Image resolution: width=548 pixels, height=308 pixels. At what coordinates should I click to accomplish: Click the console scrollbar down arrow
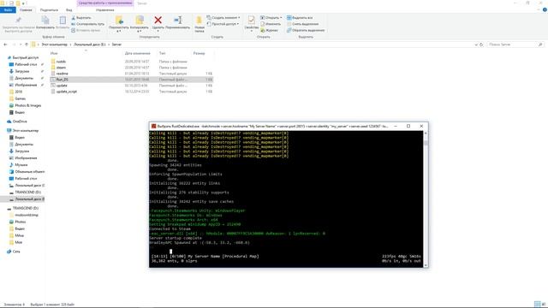(426, 265)
